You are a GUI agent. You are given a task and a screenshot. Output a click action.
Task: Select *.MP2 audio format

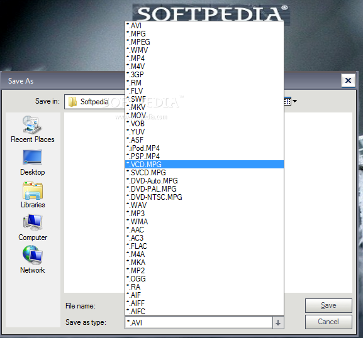(204, 271)
